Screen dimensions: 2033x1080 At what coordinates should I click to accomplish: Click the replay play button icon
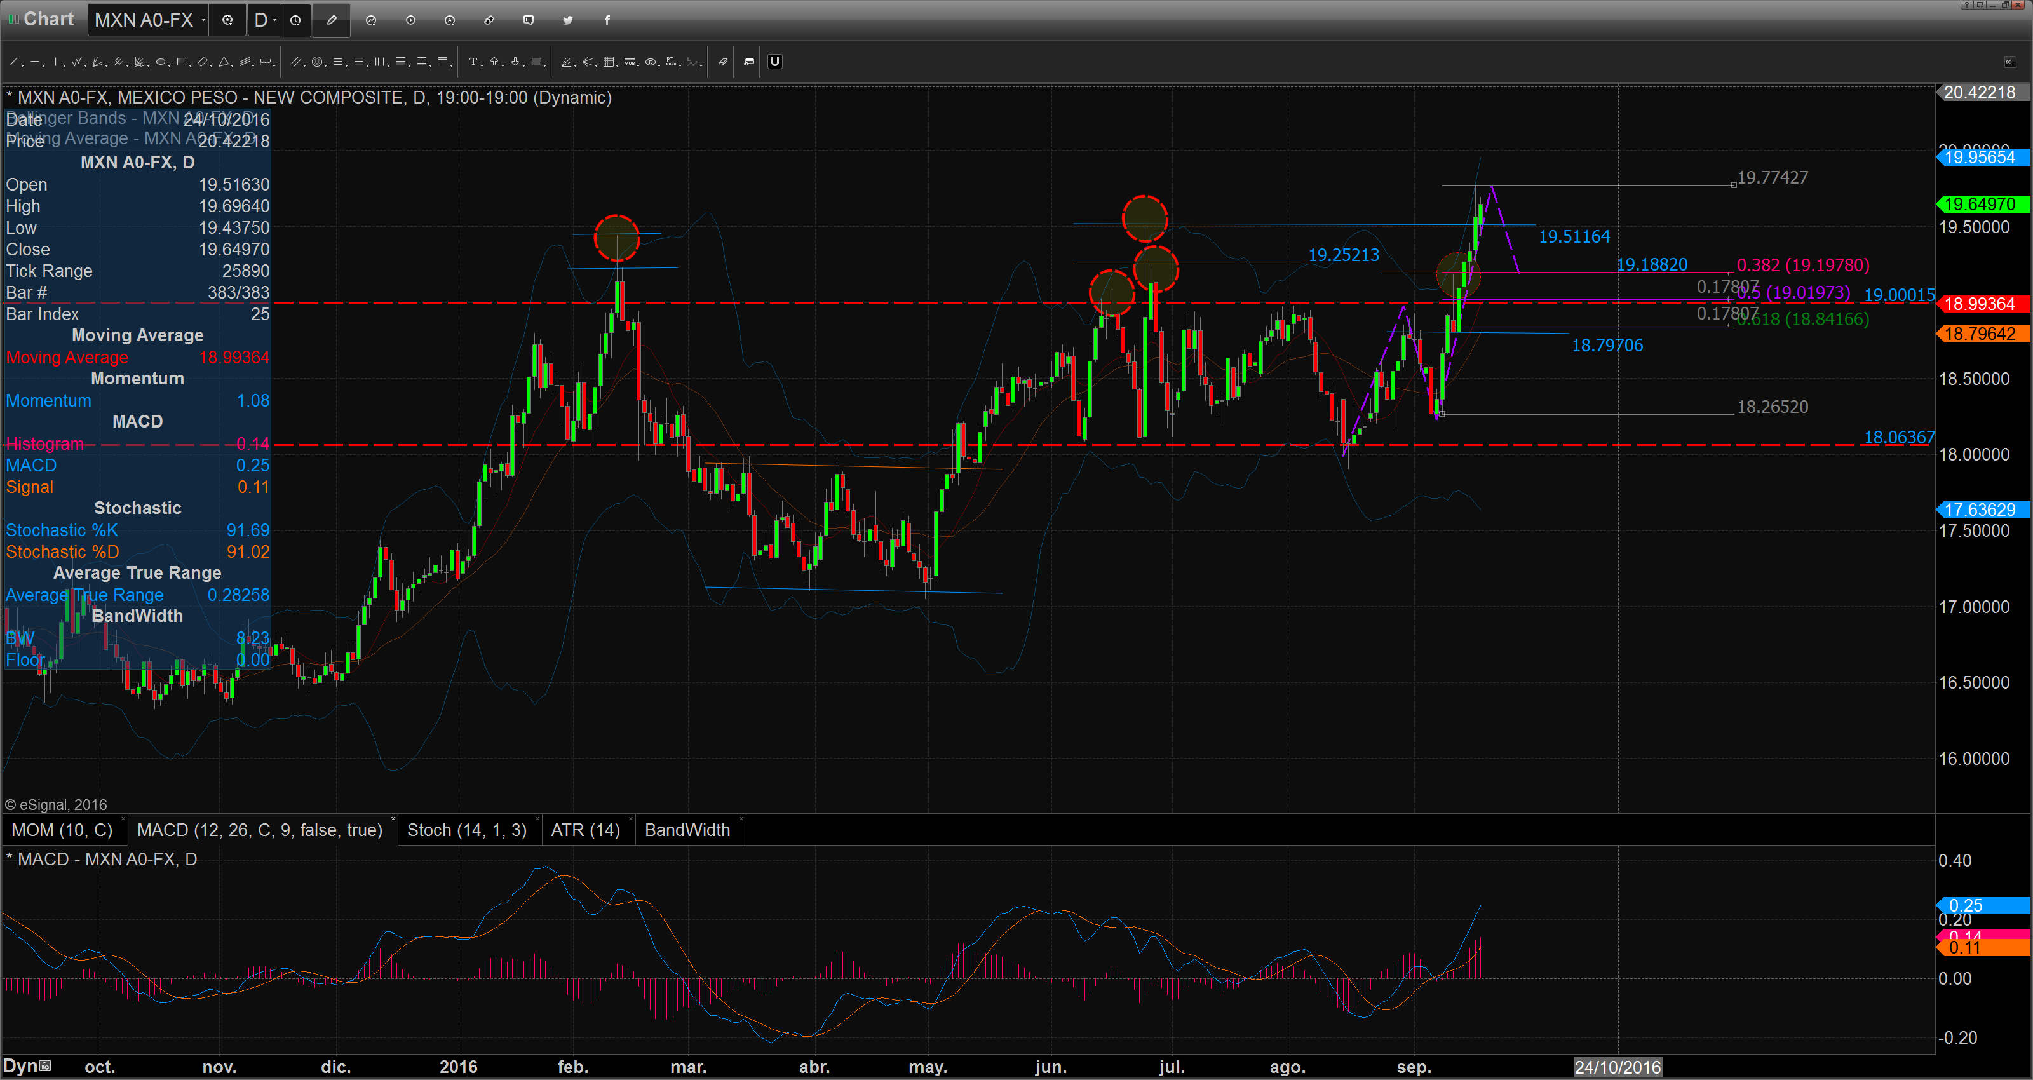coord(410,20)
